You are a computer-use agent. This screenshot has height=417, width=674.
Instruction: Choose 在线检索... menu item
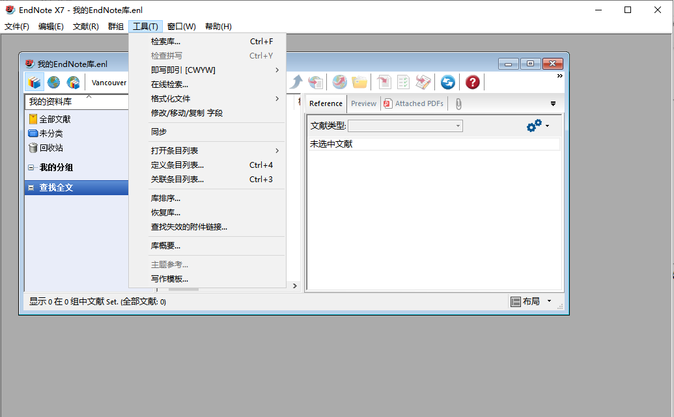point(208,85)
